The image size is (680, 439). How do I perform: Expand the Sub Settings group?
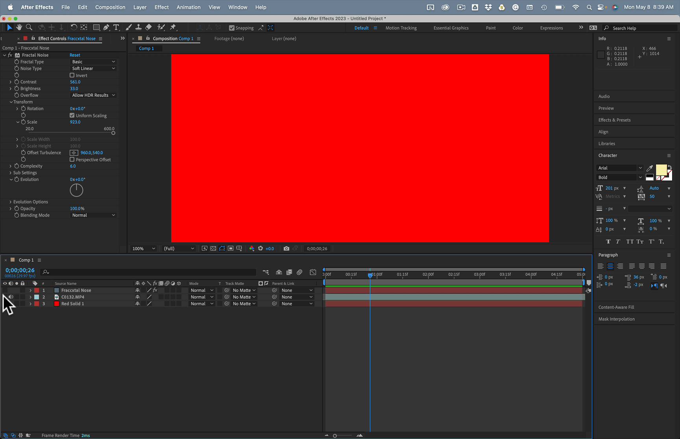[x=11, y=173]
